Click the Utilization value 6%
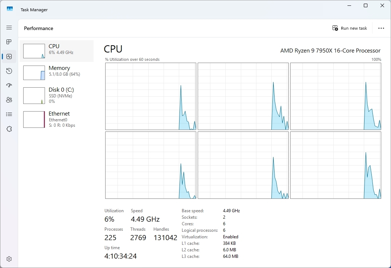 coord(109,219)
